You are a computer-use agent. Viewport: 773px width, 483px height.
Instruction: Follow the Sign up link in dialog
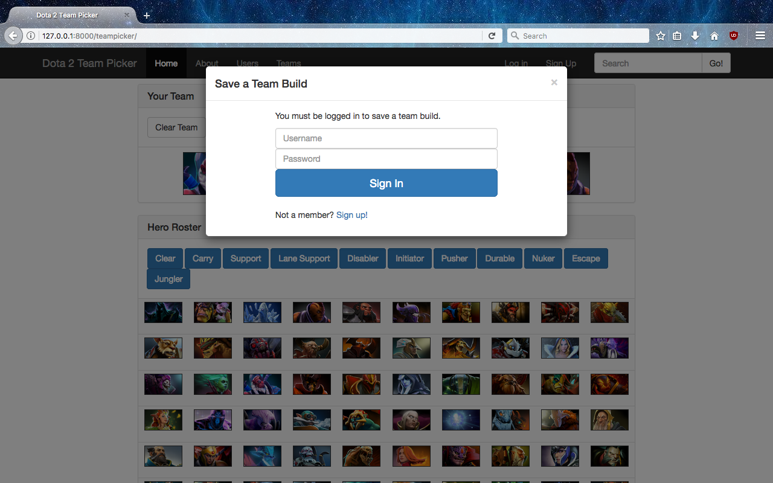tap(351, 215)
